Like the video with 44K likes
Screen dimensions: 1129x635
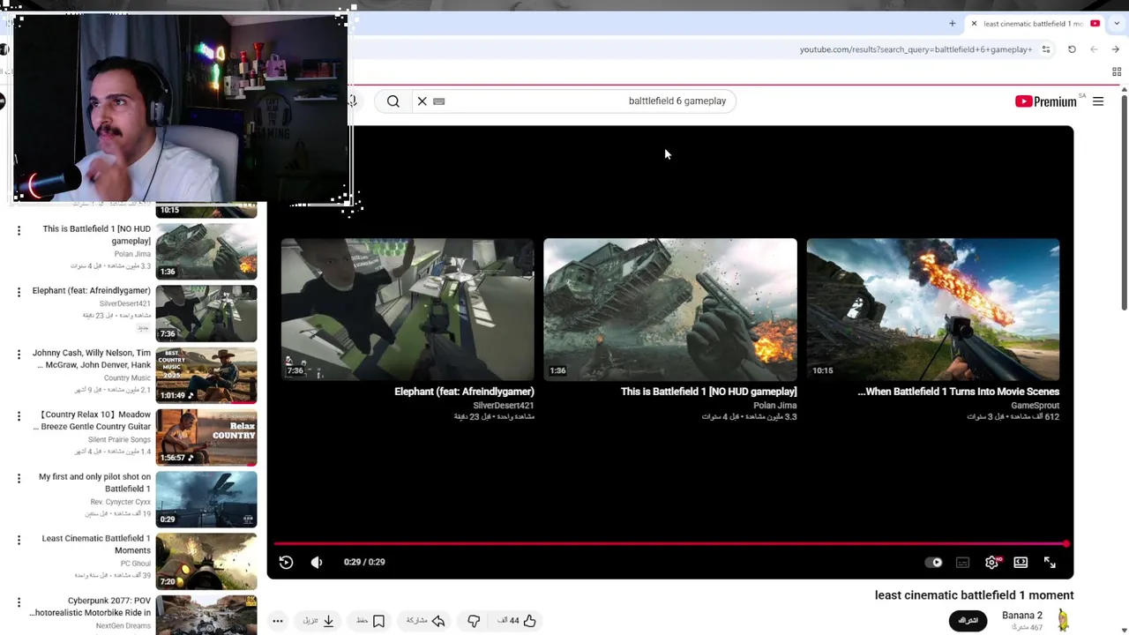tap(517, 621)
